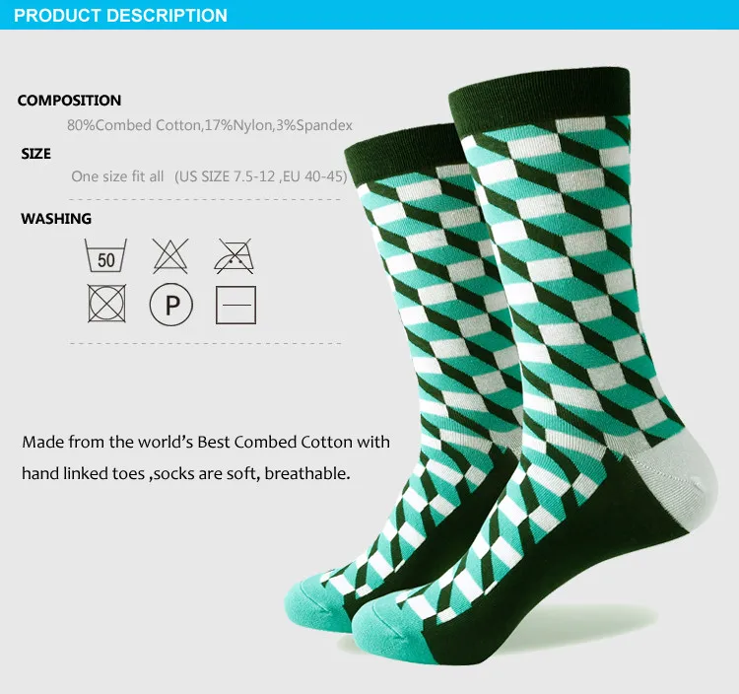Click the SIZE heading
The width and height of the screenshot is (739, 694).
click(x=35, y=154)
